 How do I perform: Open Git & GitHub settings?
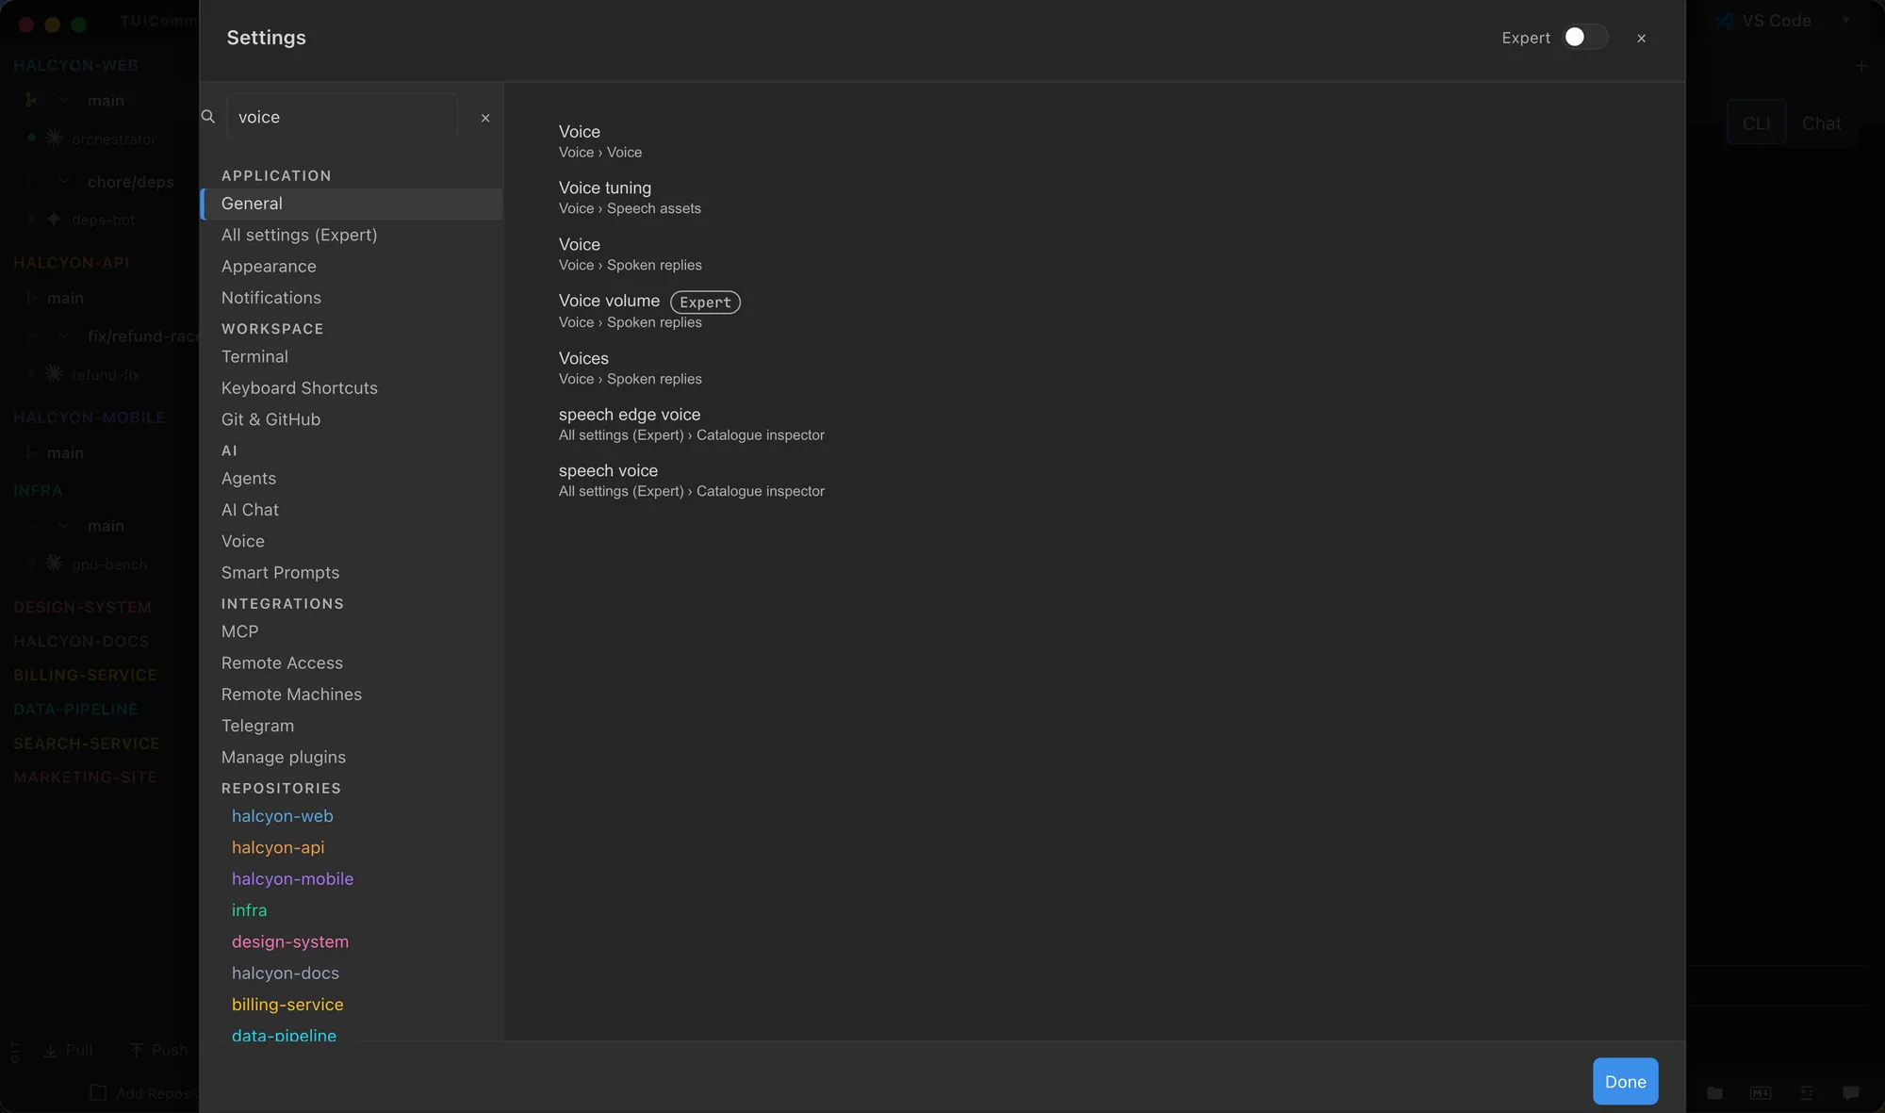352,419
